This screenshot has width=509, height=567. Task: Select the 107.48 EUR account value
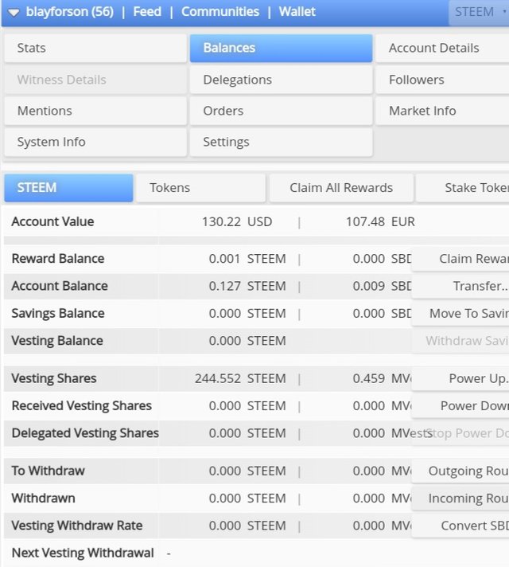[380, 221]
